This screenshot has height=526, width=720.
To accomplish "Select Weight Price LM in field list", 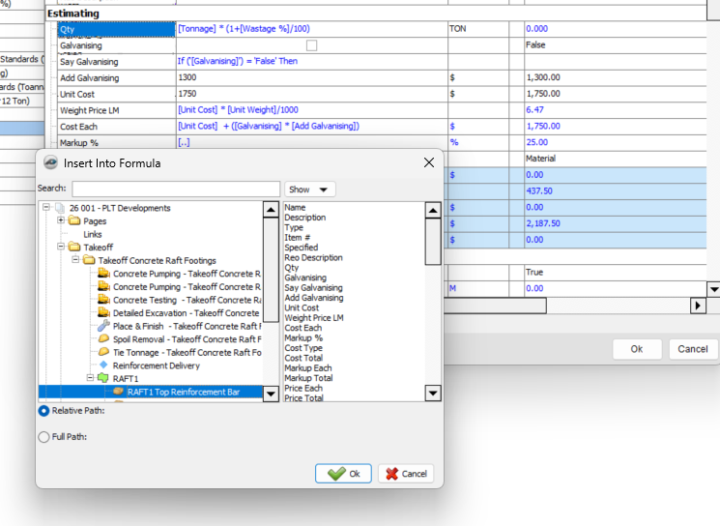I will pyautogui.click(x=313, y=318).
